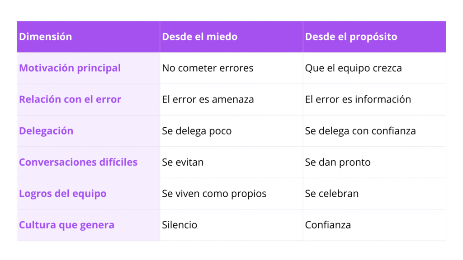Click the 'El error es información' cell
Image resolution: width=463 pixels, height=260 pixels.
pos(358,99)
